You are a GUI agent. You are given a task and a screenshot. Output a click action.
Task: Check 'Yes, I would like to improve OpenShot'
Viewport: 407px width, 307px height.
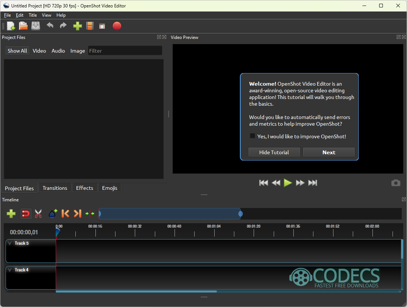252,136
